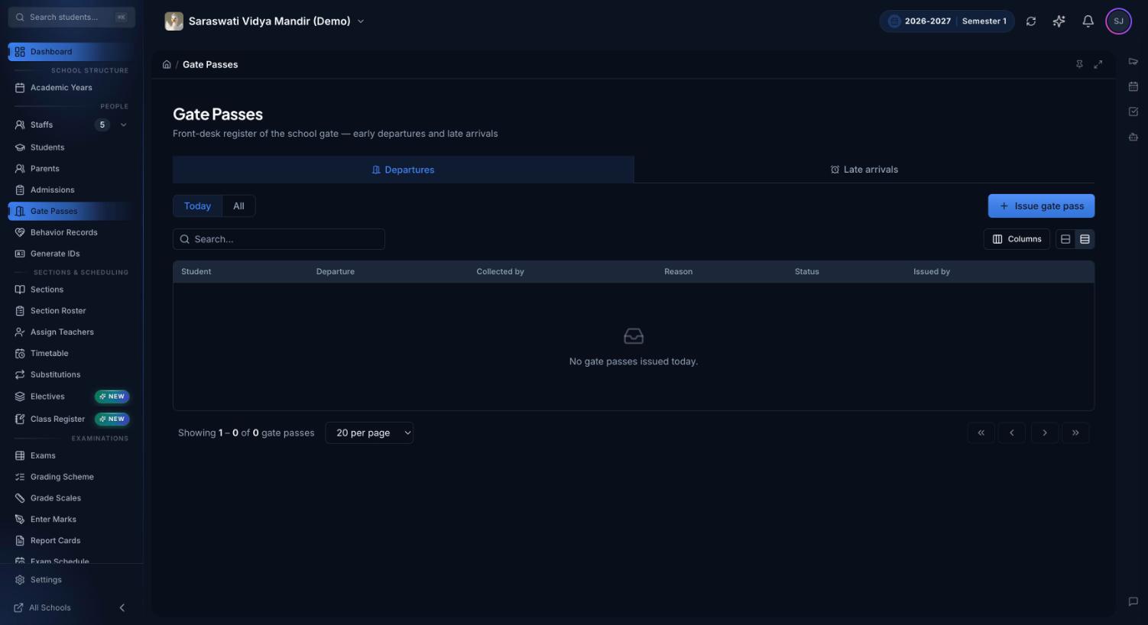Jump to first page of gate passes
Screen dimensions: 1148x625
click(x=981, y=432)
